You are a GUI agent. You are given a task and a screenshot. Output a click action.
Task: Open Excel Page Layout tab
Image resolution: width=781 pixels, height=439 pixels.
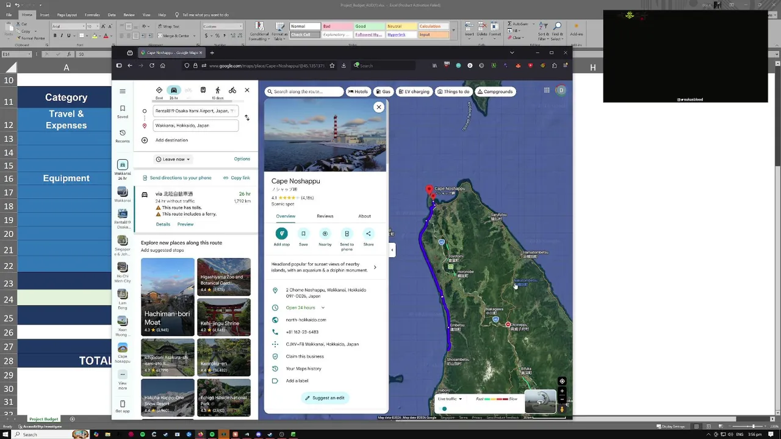(67, 15)
